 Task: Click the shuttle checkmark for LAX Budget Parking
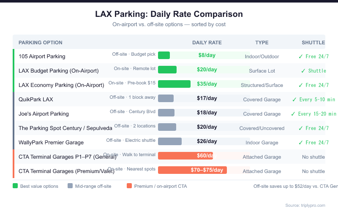[303, 70]
